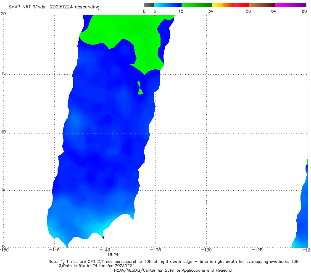Click the latitude label 5
Screen dimensions: 311x273
pyautogui.click(x=3, y=189)
